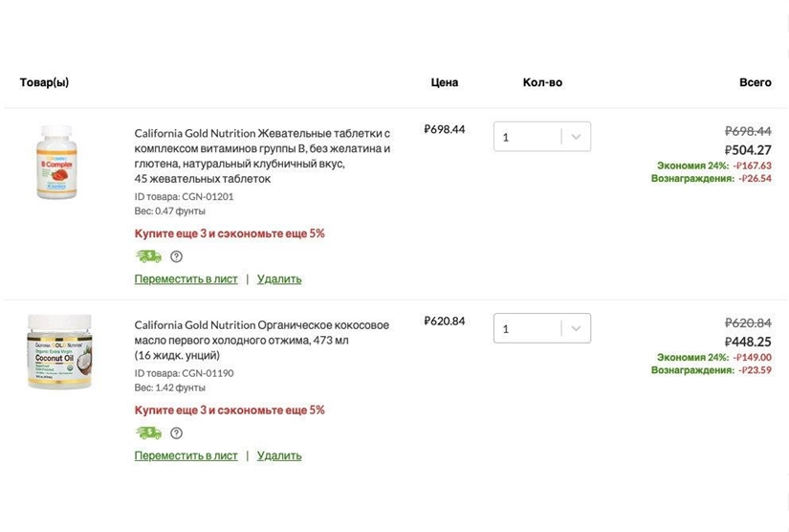Expand the quantity dropdown for coconut oil
The width and height of the screenshot is (789, 532).
[575, 328]
